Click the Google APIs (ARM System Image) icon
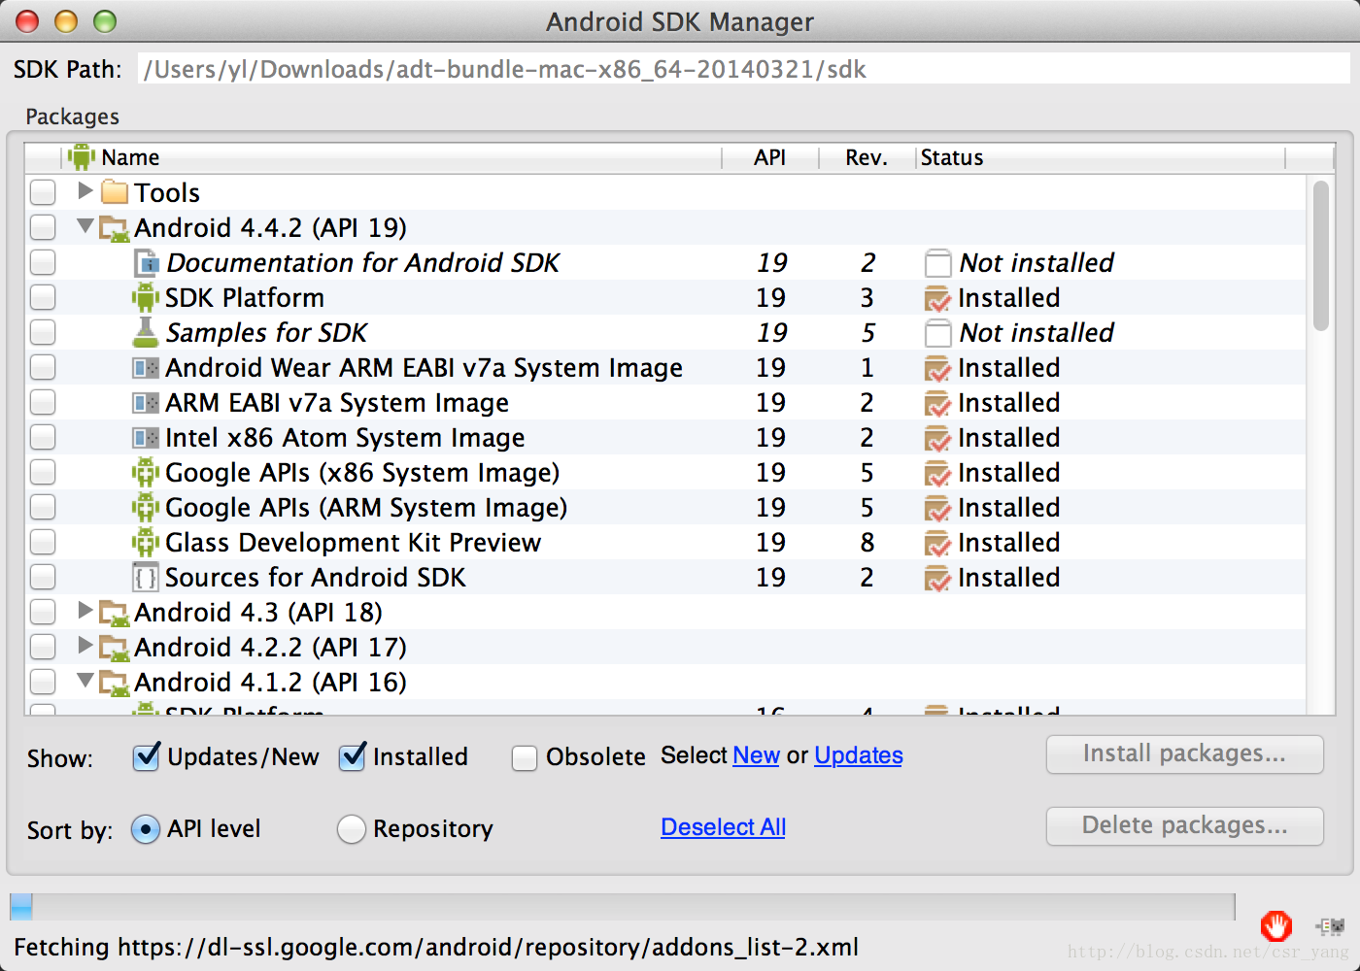 coord(146,507)
